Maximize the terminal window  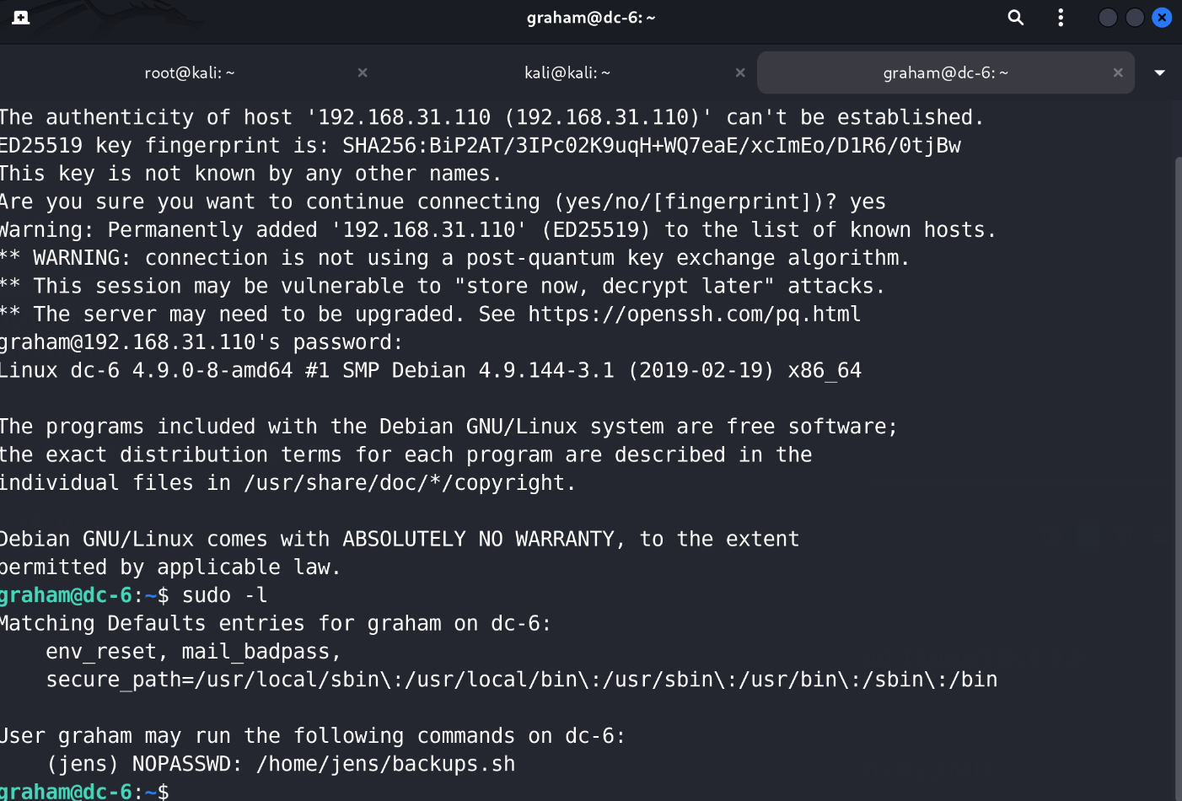click(x=1135, y=18)
